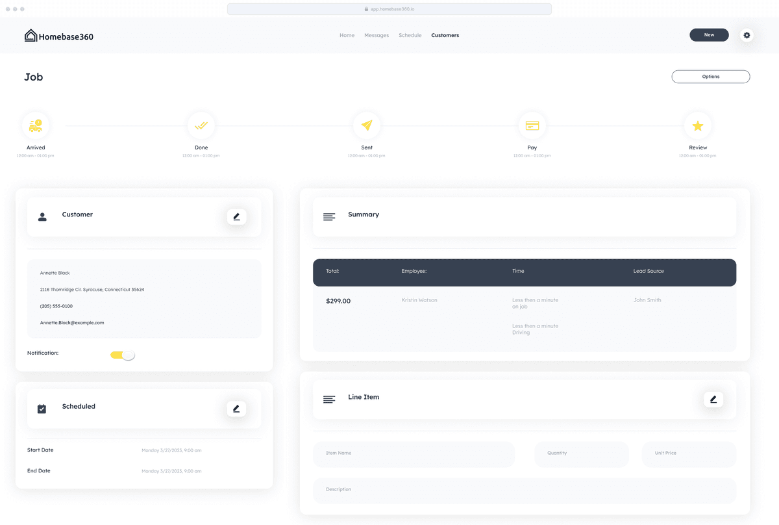Click the Review star icon
Screen dimensions: 779x525
click(698, 125)
